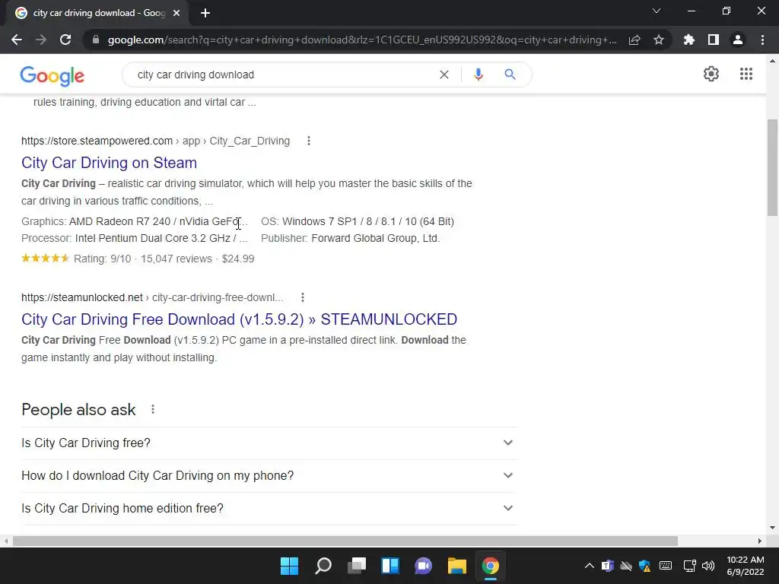
Task: Show hidden system tray icons chevron
Action: click(590, 566)
